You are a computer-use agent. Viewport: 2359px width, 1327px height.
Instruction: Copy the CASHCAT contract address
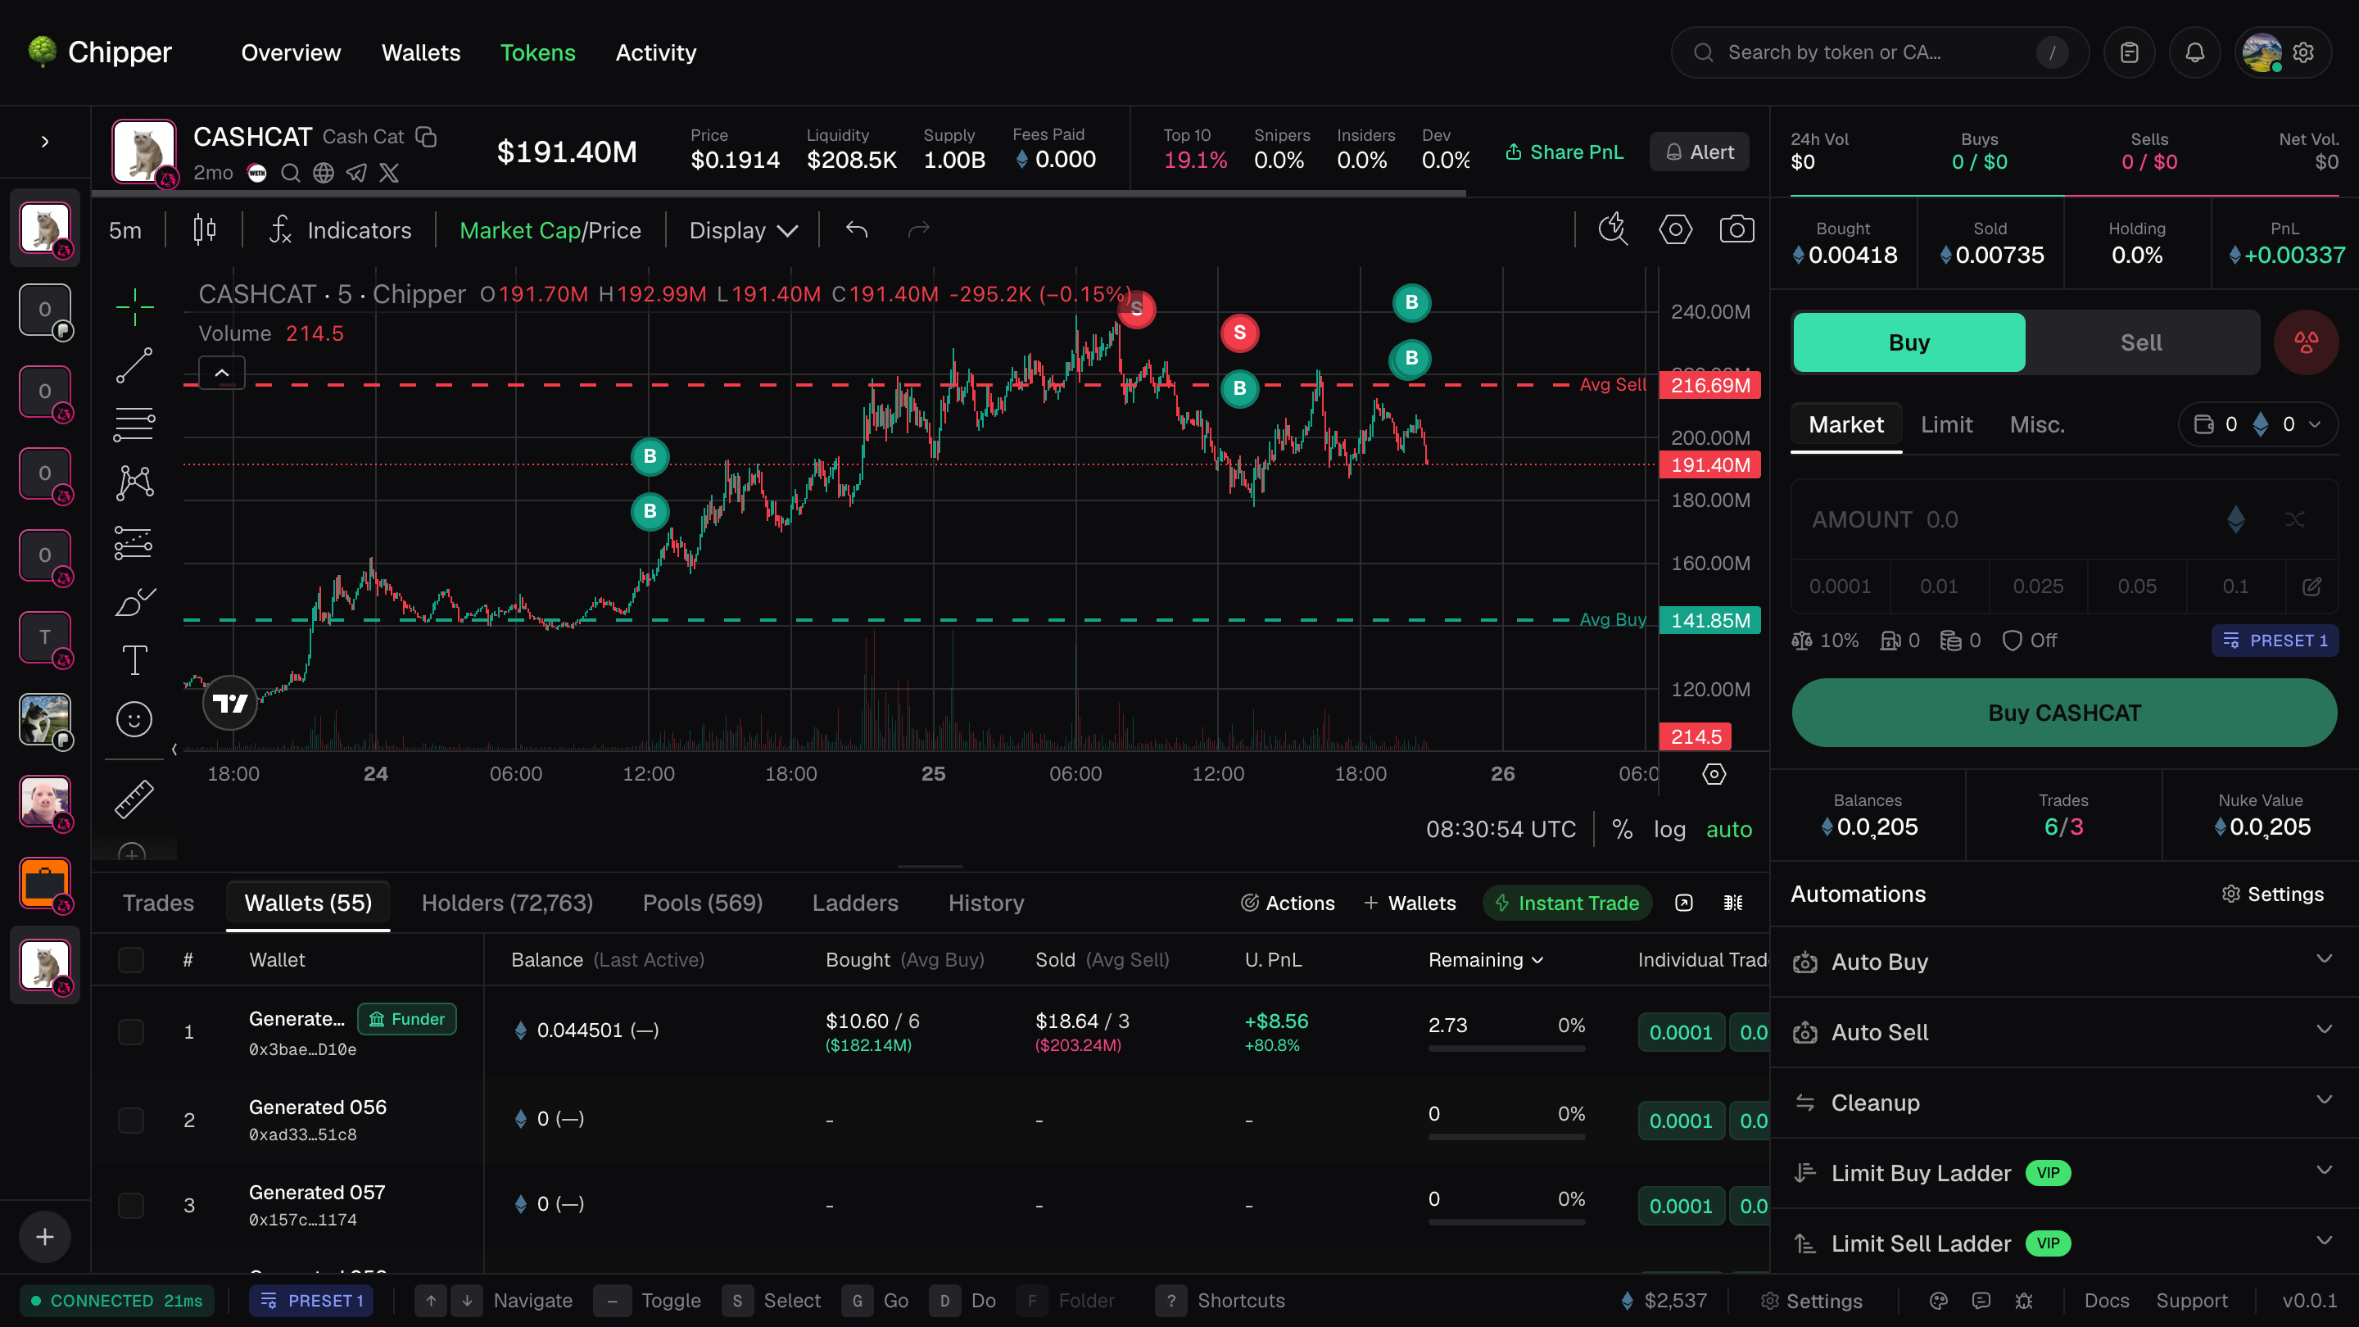click(427, 137)
